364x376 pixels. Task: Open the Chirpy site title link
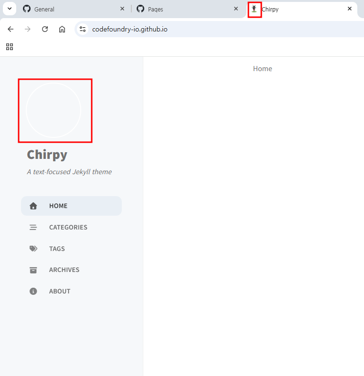(47, 155)
